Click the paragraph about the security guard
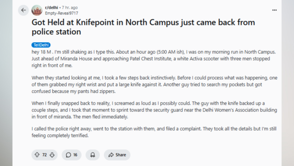Image resolution: width=294 pixels, height=166 pixels. pyautogui.click(x=154, y=110)
